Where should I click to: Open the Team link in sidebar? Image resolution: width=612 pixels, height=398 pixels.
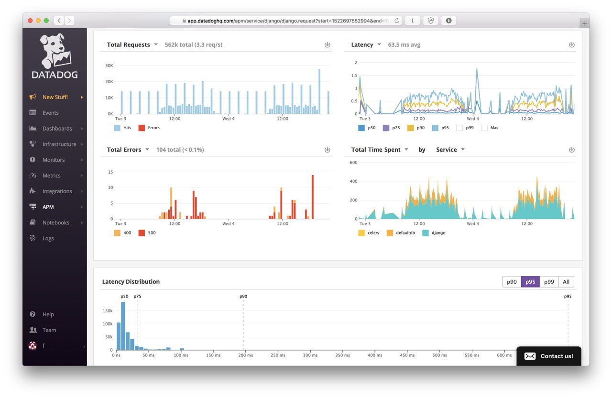pyautogui.click(x=49, y=330)
